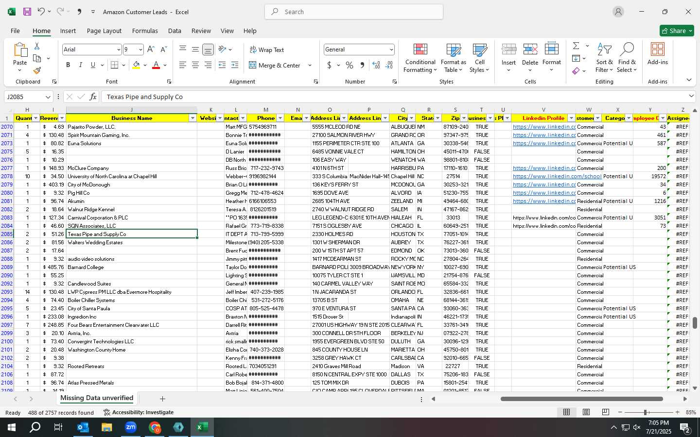Open the font size dropdown
700x437 pixels.
(140, 50)
